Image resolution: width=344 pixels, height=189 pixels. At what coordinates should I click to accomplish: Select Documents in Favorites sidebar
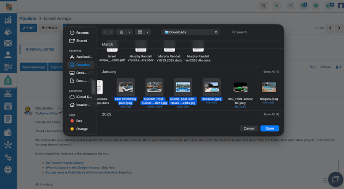81,81
